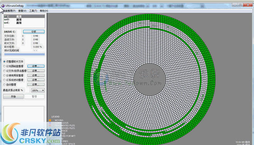Open the 100% resource usage dropdown
The width and height of the screenshot is (254, 145).
[x=38, y=90]
